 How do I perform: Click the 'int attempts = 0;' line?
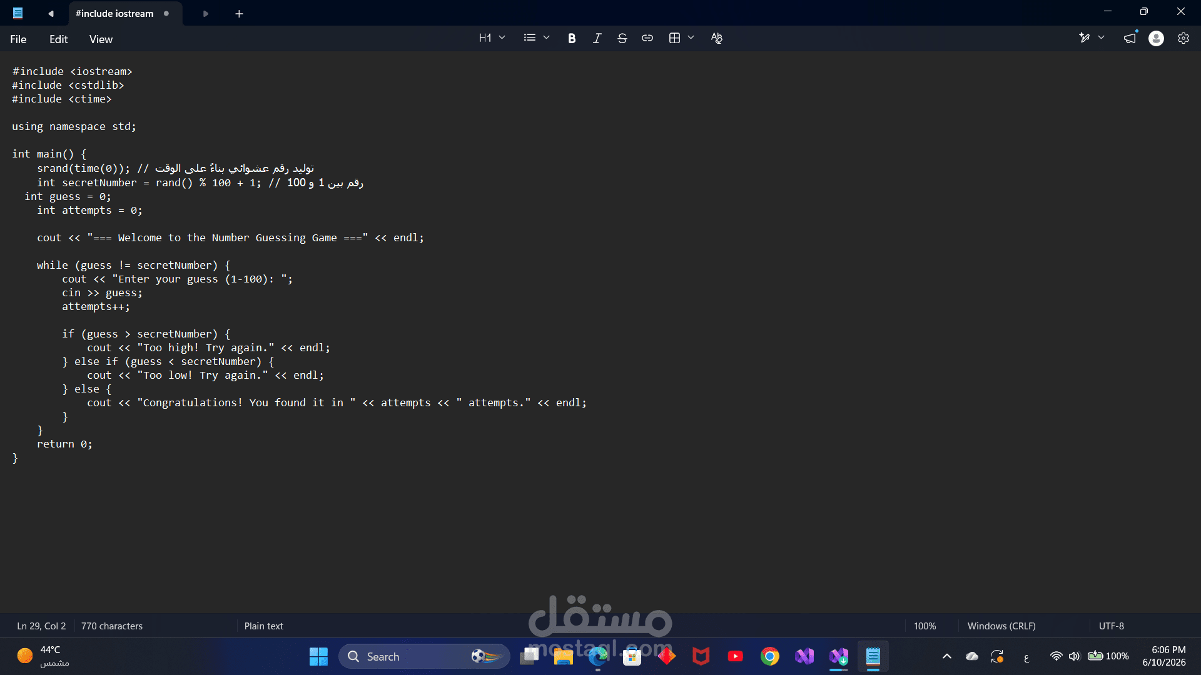pyautogui.click(x=89, y=211)
